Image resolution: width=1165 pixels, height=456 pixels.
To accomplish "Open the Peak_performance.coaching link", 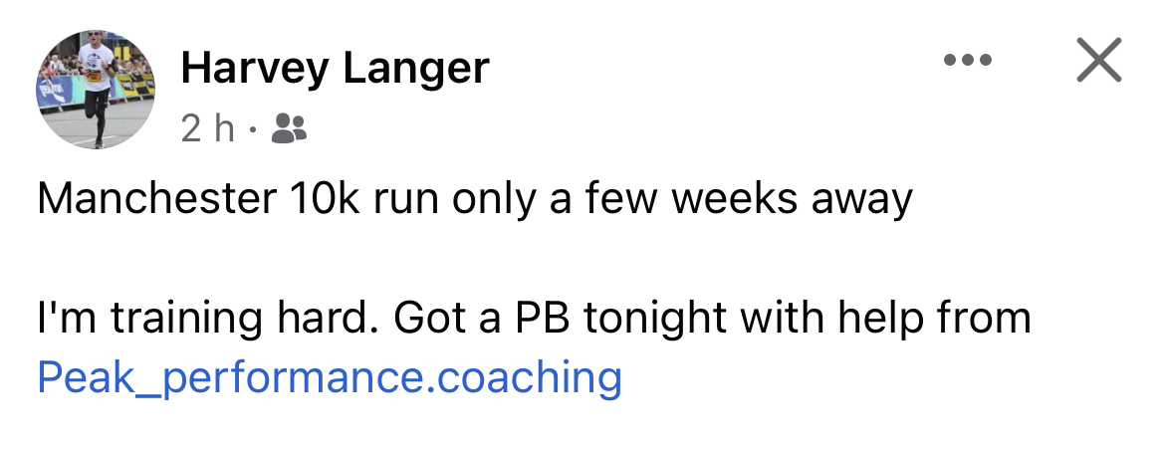I will [x=329, y=377].
